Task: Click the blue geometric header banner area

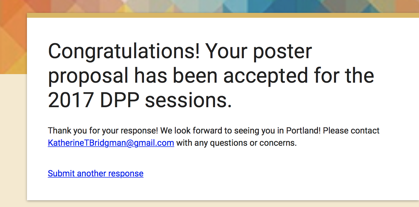Action: pos(276,6)
